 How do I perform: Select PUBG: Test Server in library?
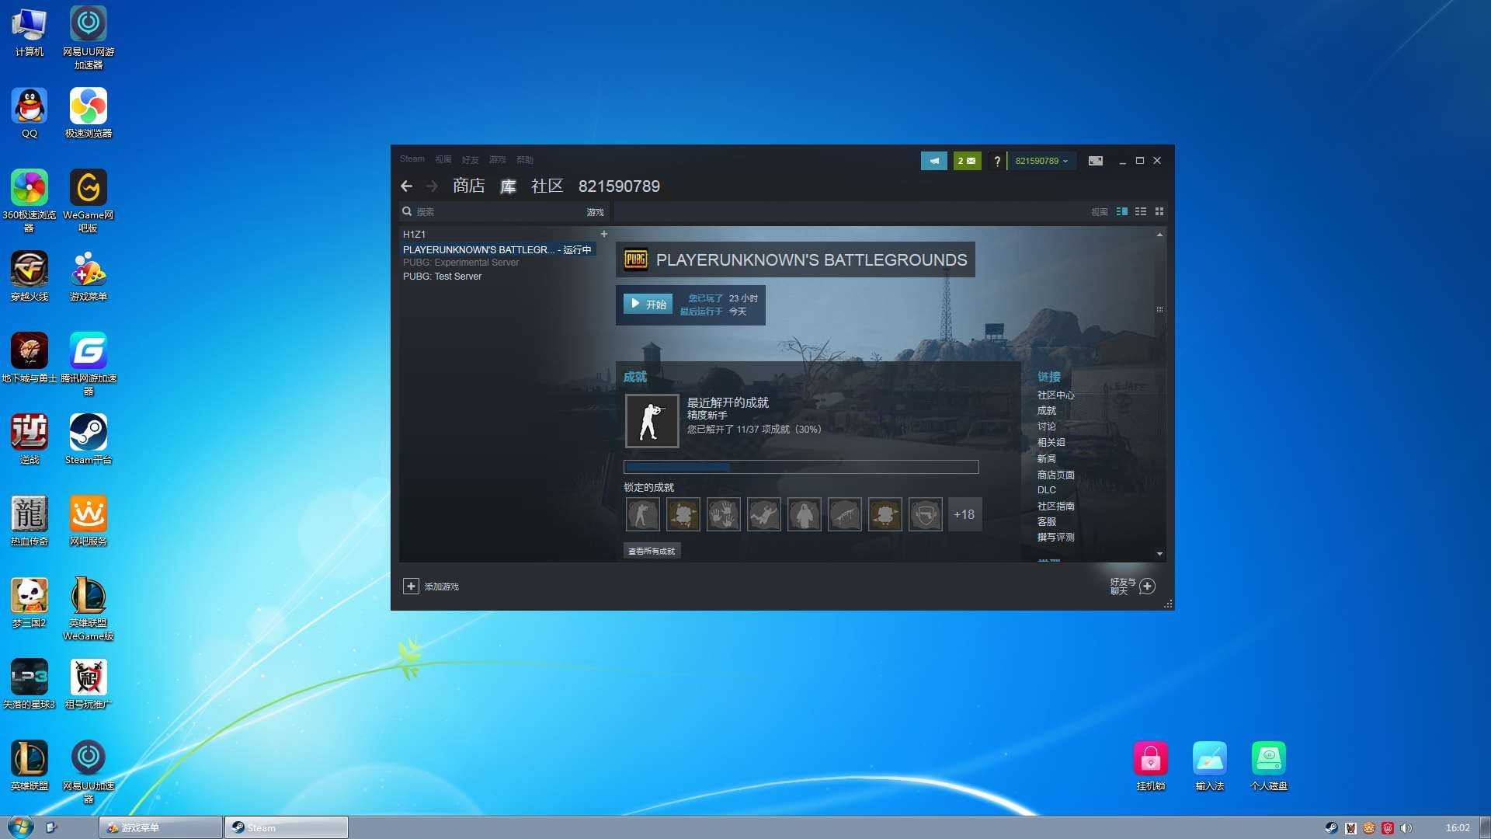(x=442, y=277)
